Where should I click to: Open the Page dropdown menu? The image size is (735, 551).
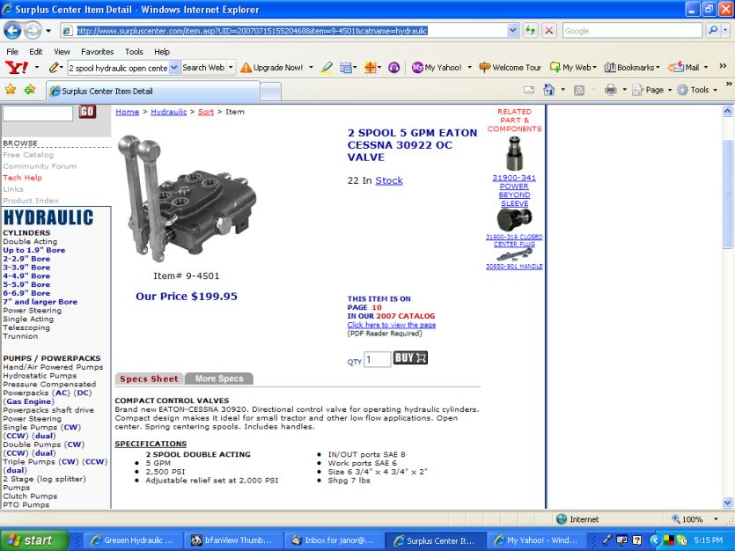[x=650, y=90]
